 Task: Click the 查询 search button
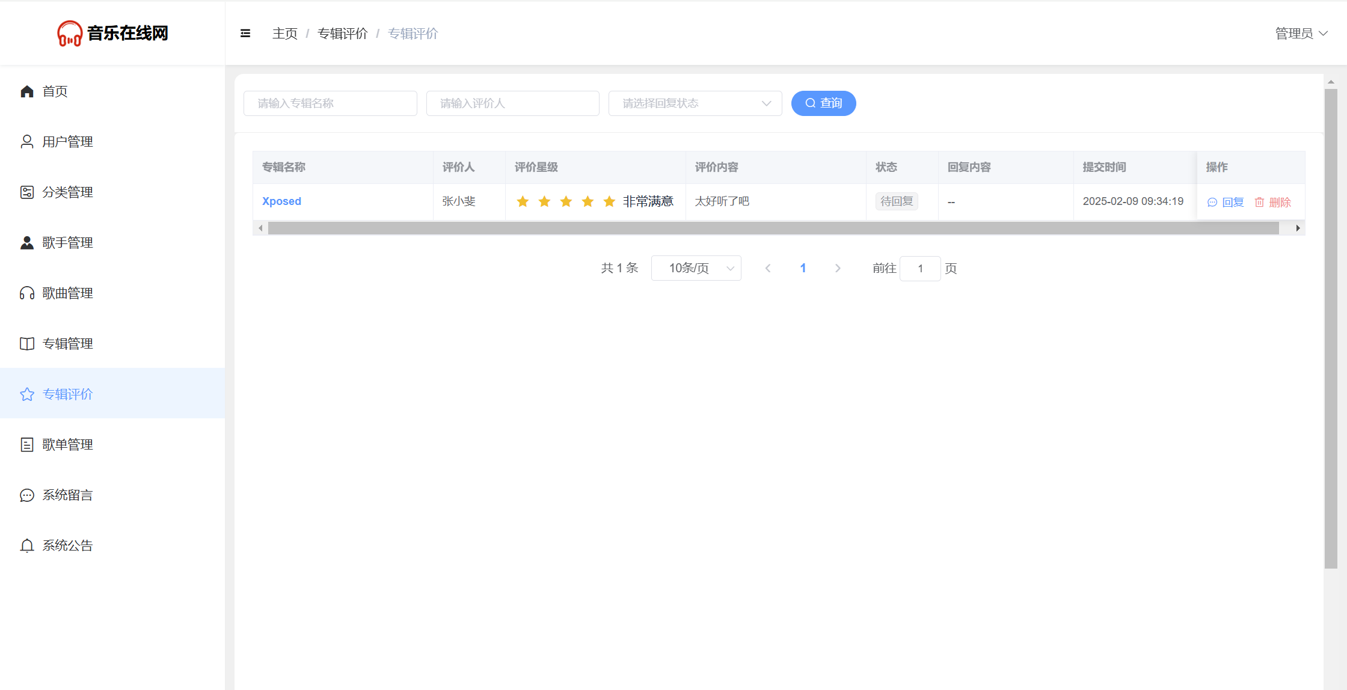tap(823, 103)
